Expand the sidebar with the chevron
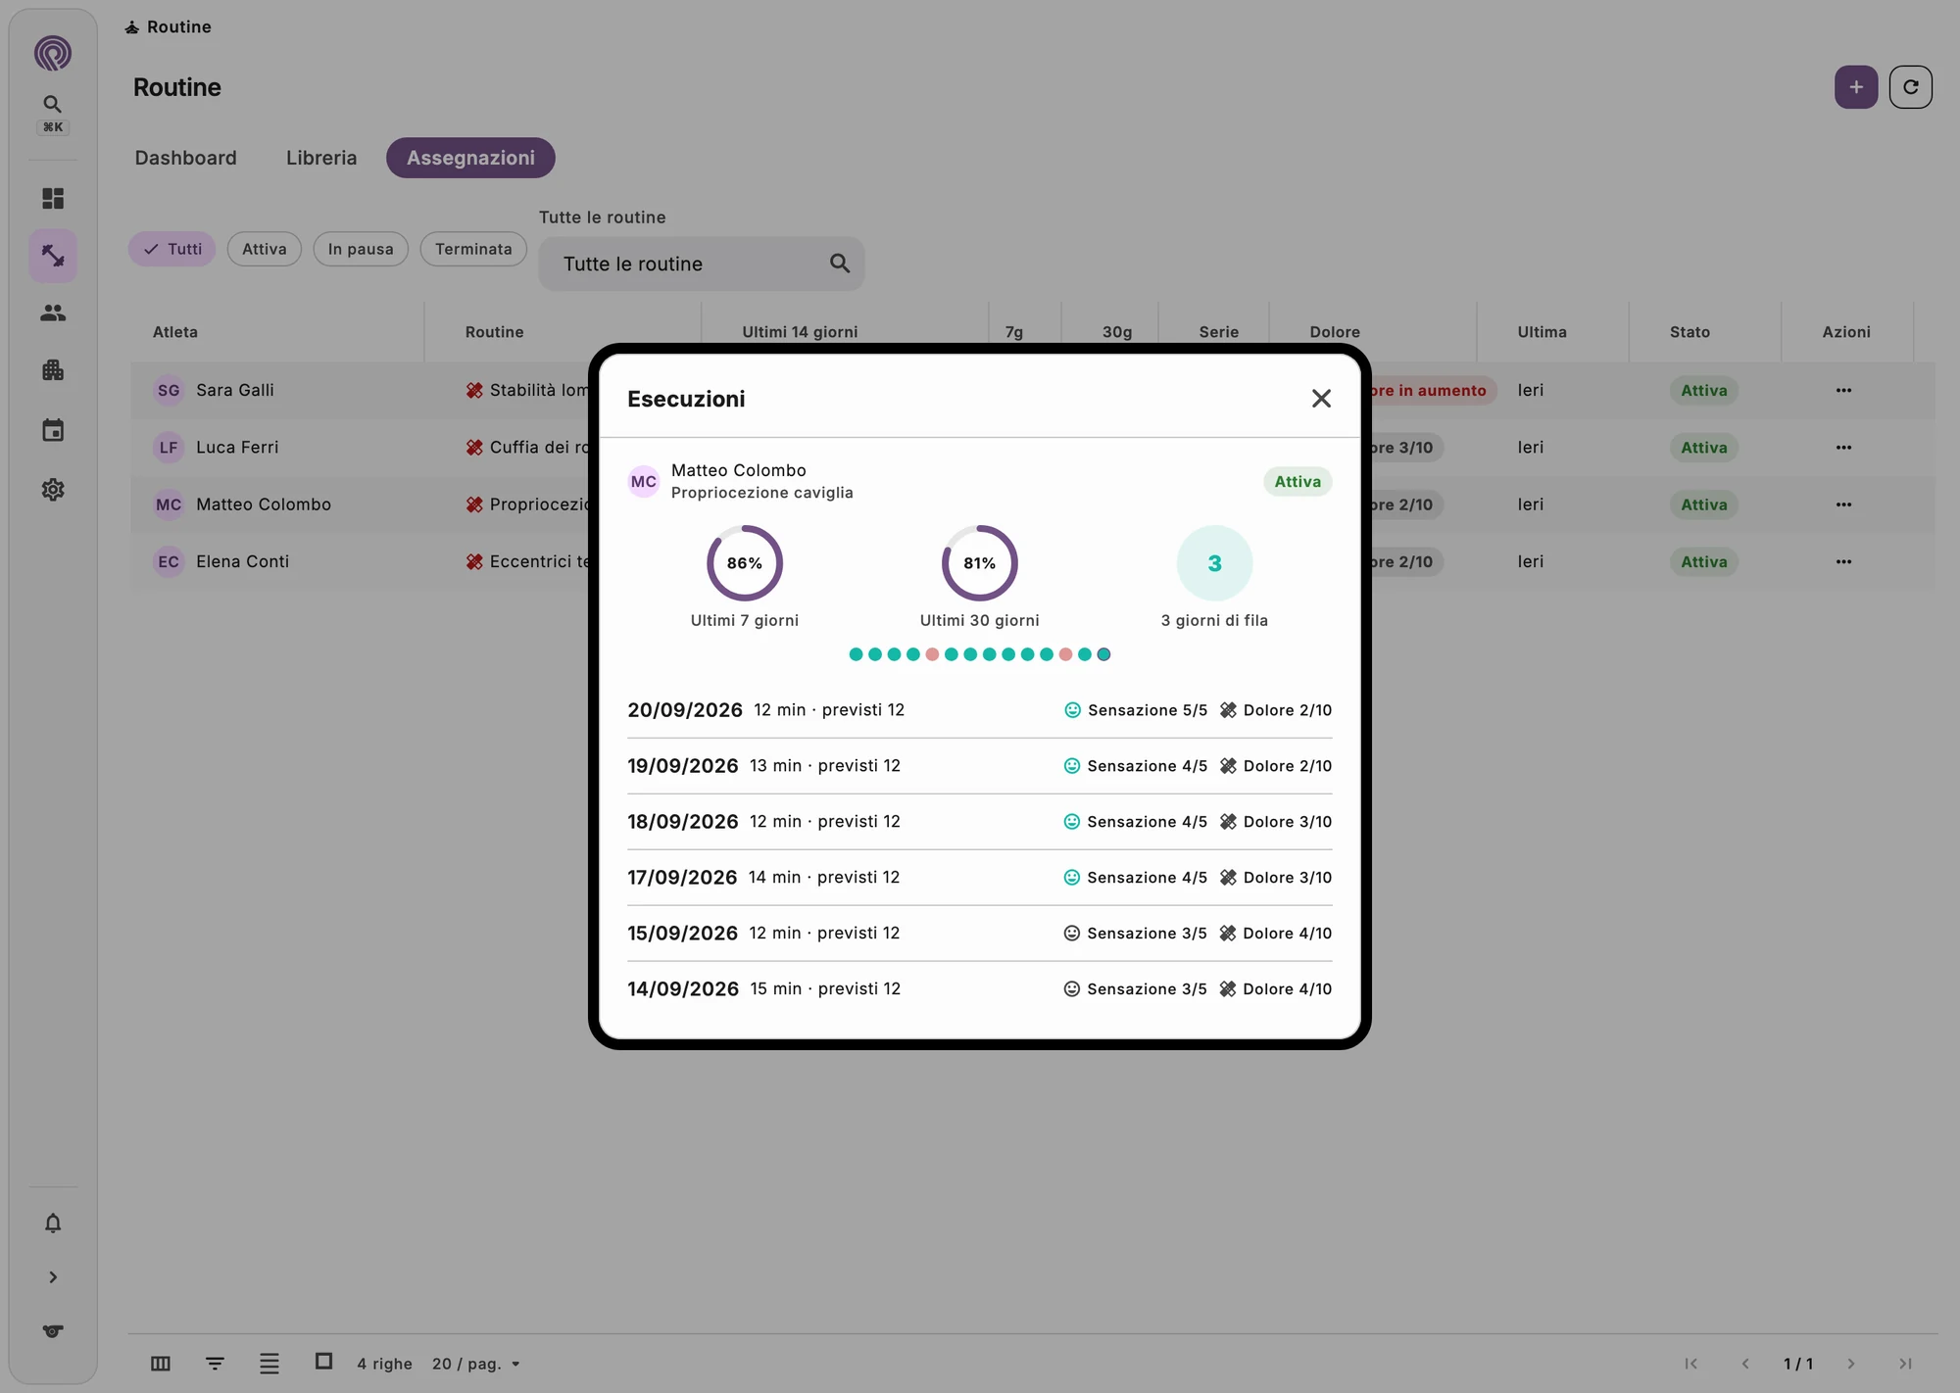Screen dimensions: 1960x1393 (53, 1277)
